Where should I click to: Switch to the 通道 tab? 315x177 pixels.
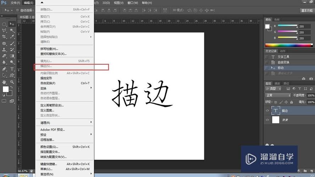click(x=277, y=84)
